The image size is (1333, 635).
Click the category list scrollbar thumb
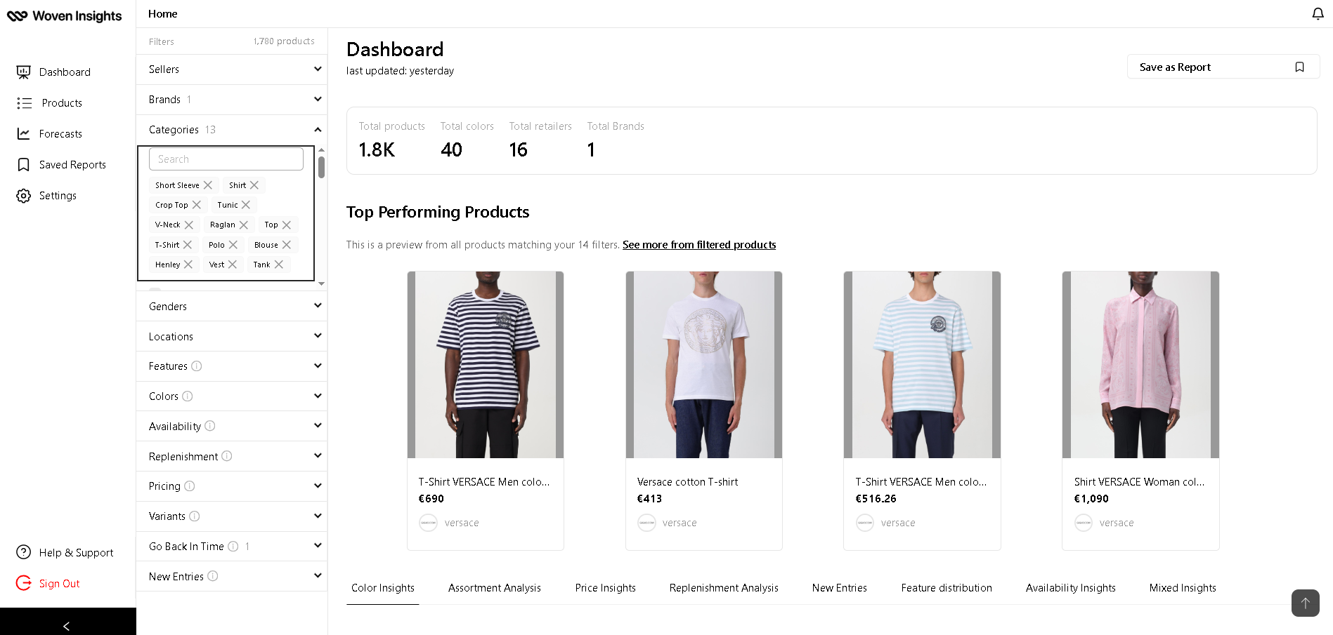coord(321,167)
